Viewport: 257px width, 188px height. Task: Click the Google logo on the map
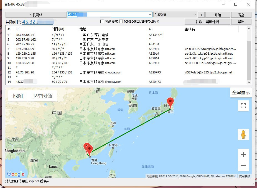click(x=16, y=174)
